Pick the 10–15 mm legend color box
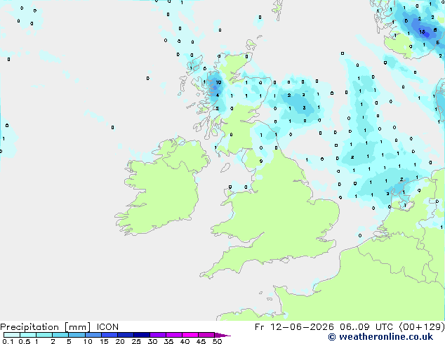 (93, 335)
